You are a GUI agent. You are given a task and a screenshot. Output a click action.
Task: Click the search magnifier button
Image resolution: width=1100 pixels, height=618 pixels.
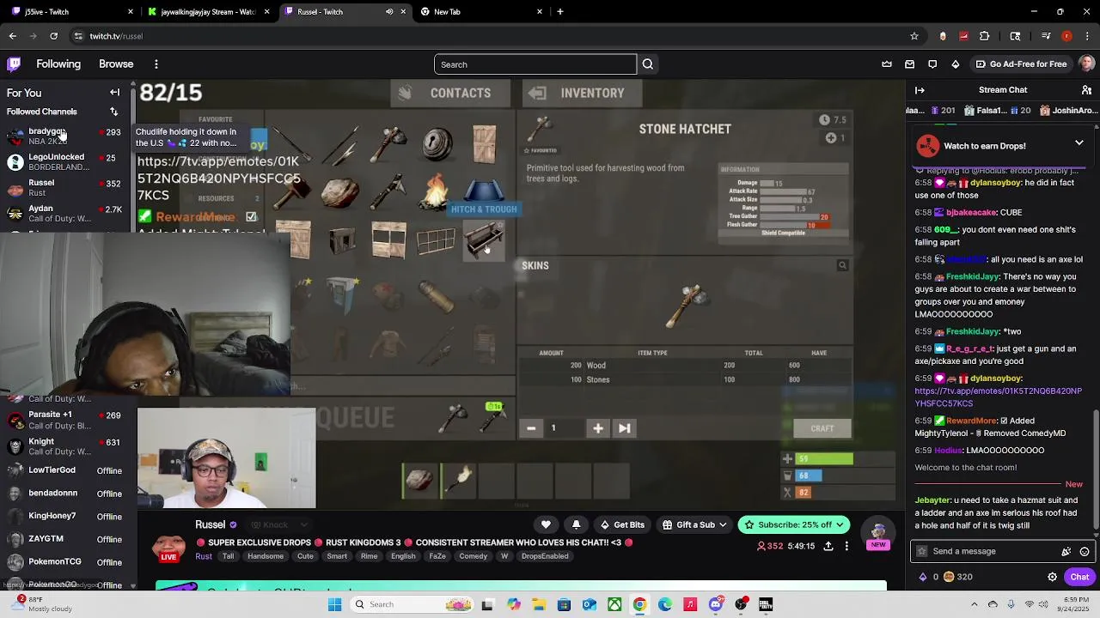coord(648,64)
